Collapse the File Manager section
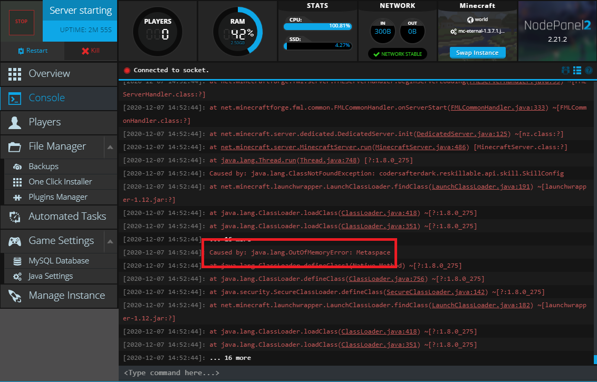597x382 pixels. pos(110,147)
